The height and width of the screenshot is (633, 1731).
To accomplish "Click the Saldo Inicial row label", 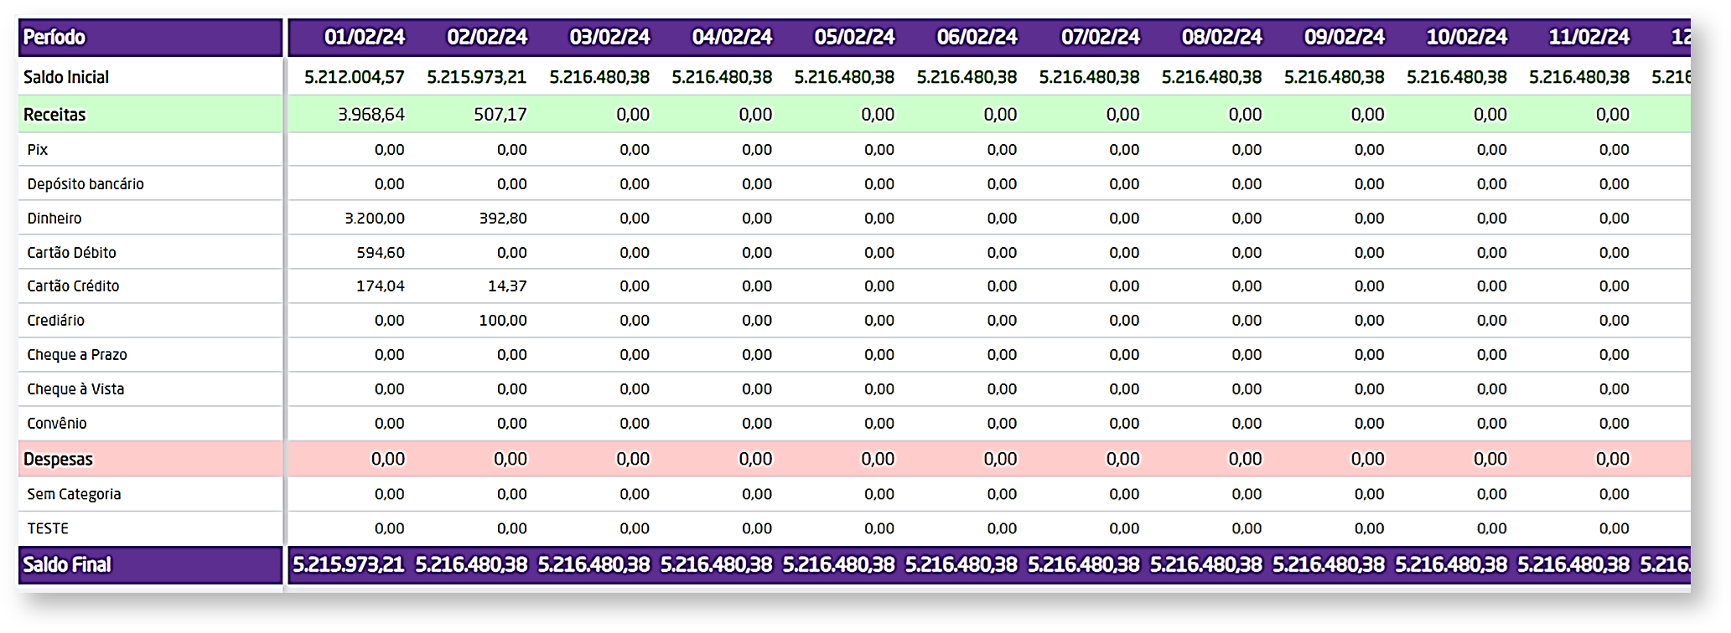I will 66,77.
